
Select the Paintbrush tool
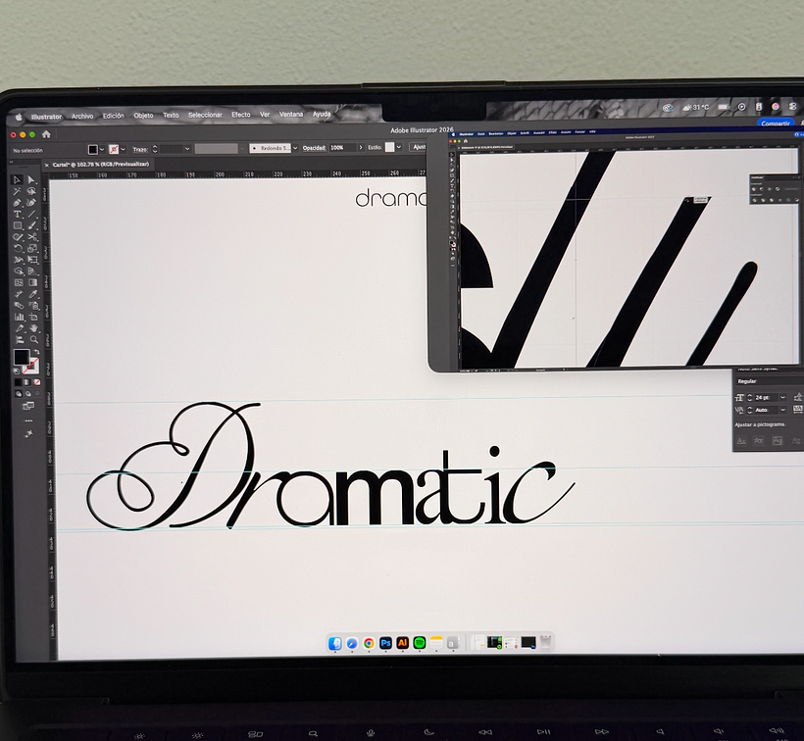[31, 225]
